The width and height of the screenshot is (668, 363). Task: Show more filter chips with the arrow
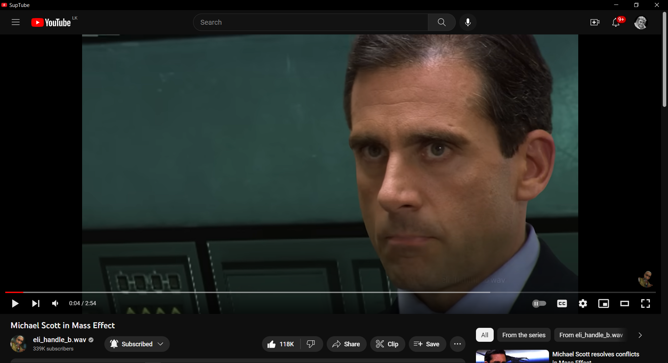point(640,335)
